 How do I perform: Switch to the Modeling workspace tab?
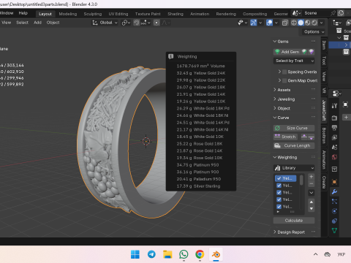(68, 14)
